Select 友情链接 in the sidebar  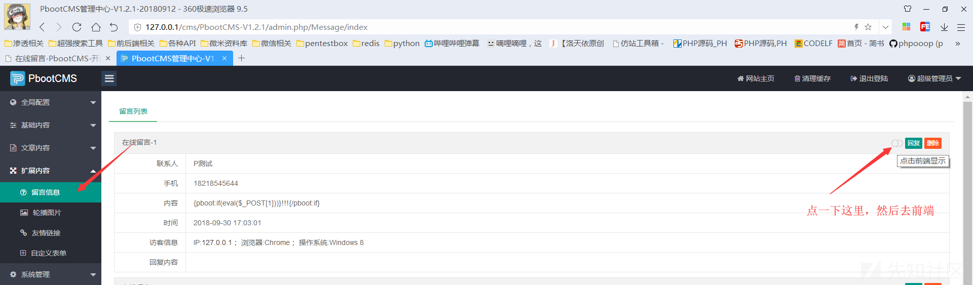click(51, 233)
